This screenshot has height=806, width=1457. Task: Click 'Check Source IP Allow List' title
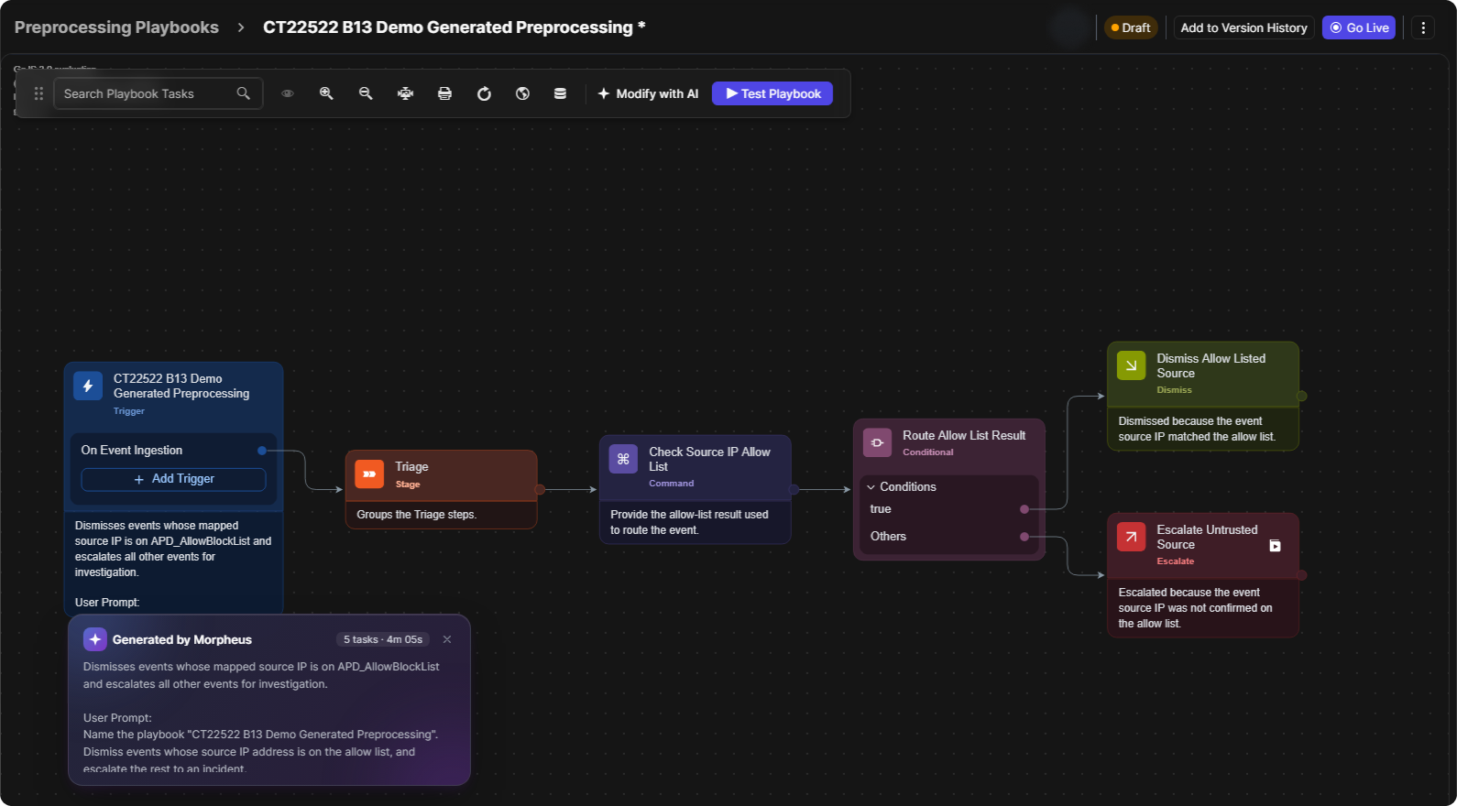[709, 459]
